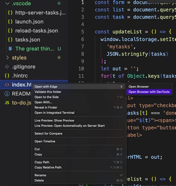Expand the styles folder chevron

click(x=7, y=58)
